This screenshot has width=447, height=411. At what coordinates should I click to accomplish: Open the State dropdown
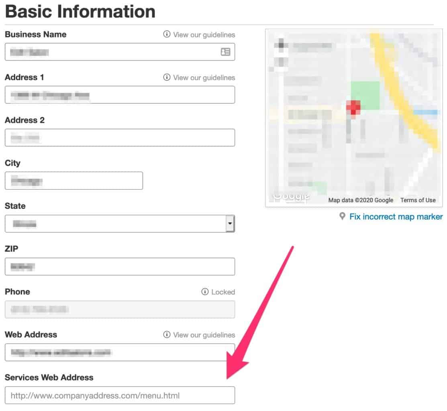pyautogui.click(x=119, y=223)
